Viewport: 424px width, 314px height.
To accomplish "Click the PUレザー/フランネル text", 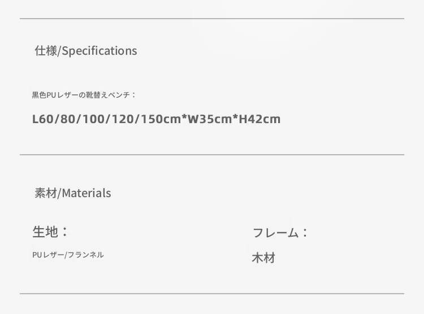I will pos(68,255).
